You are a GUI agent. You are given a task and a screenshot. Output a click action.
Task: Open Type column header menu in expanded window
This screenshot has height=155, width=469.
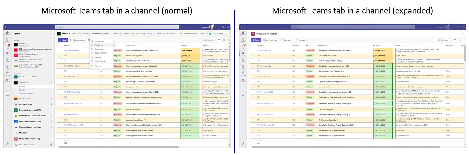[307, 45]
